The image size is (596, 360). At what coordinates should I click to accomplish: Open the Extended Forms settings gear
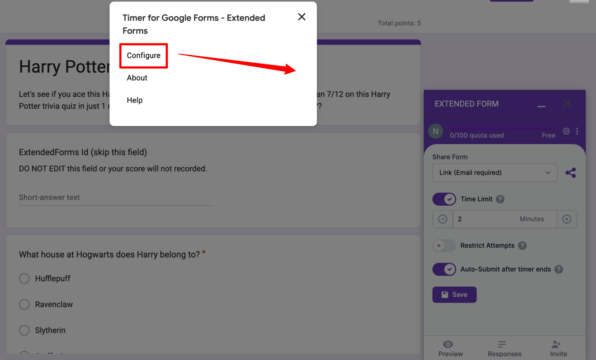pyautogui.click(x=566, y=131)
